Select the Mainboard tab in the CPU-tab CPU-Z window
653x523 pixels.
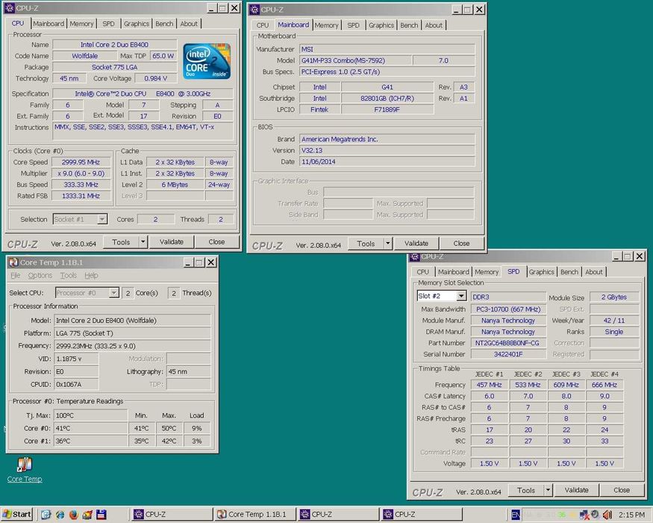(49, 24)
